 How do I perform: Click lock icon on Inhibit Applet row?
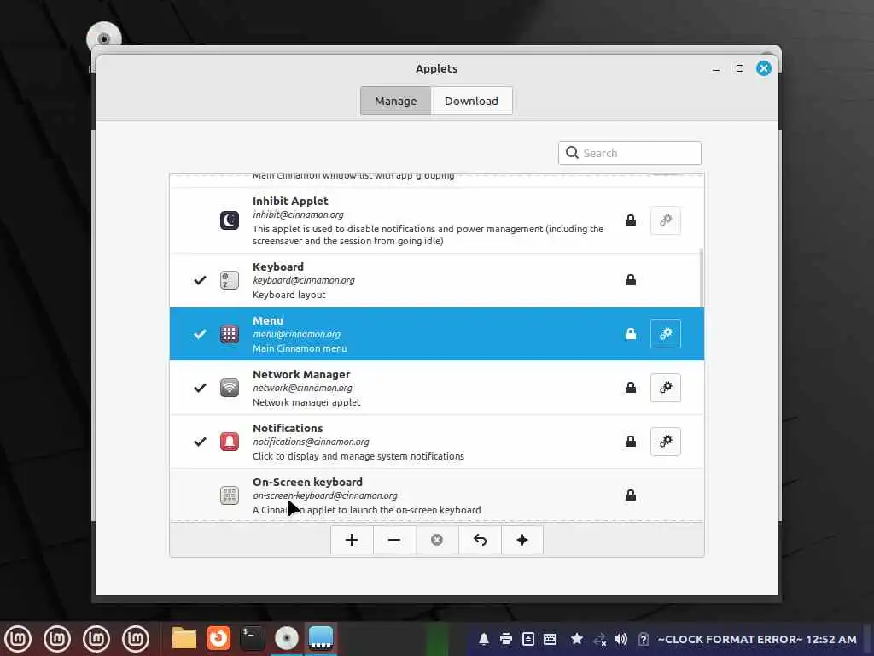[x=631, y=220]
